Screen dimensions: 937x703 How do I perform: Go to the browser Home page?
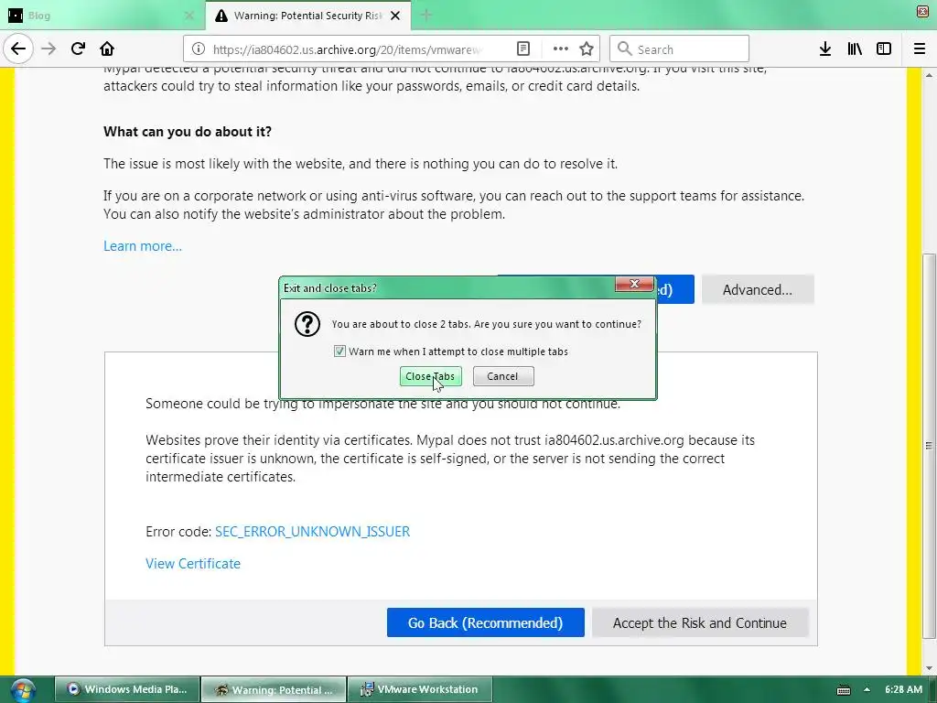tap(107, 49)
